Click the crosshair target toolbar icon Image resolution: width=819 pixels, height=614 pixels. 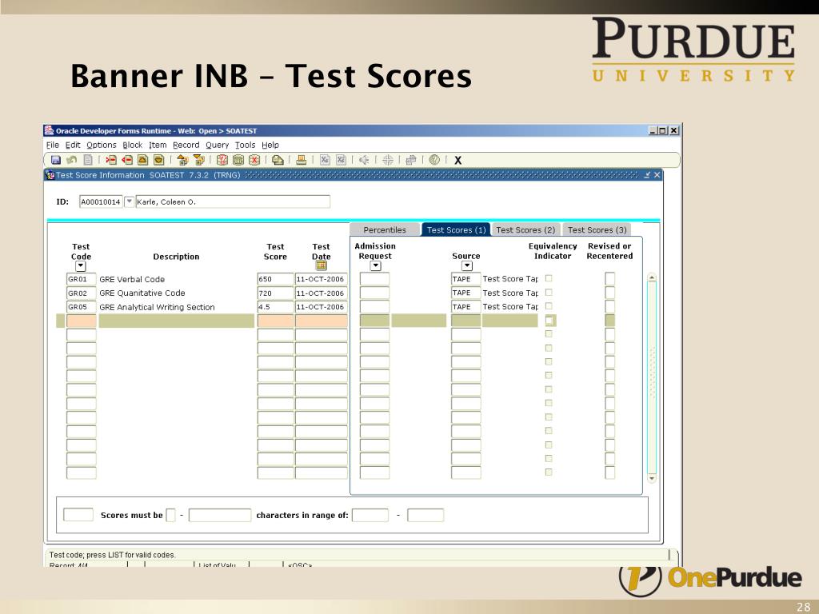pos(388,160)
